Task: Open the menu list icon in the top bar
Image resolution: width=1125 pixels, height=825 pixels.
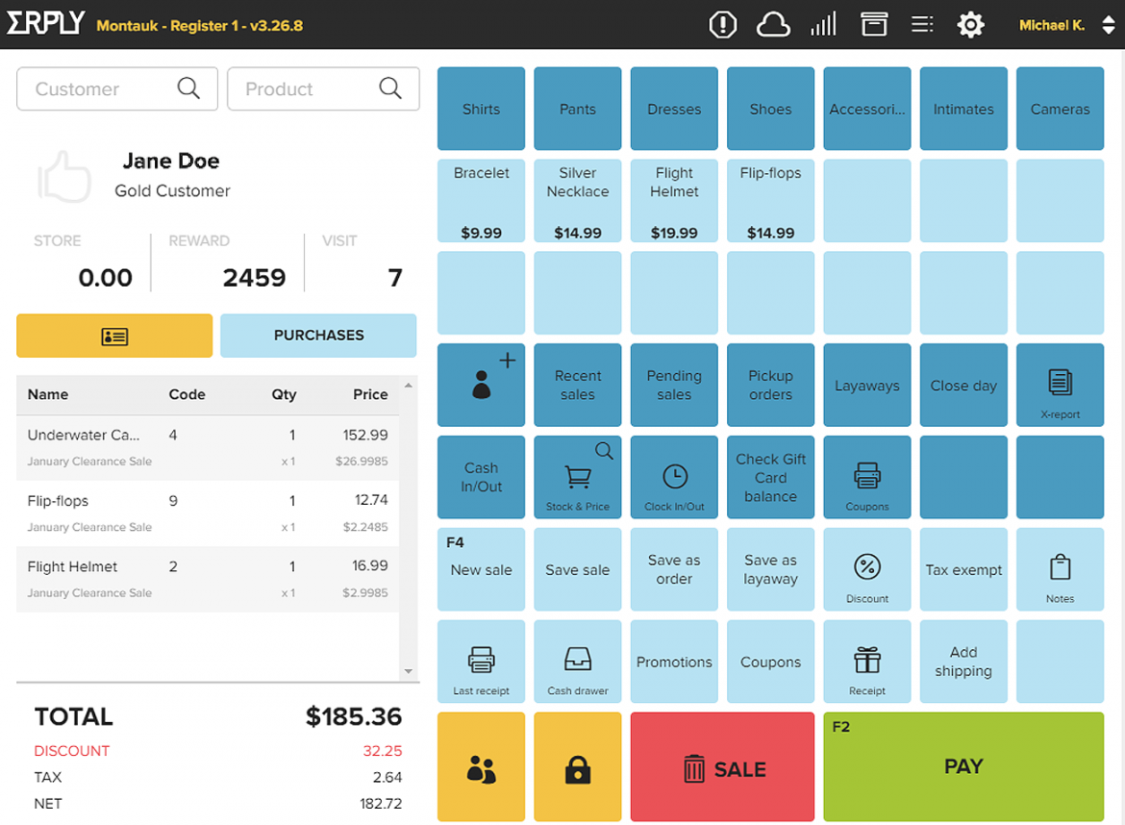Action: pyautogui.click(x=921, y=24)
